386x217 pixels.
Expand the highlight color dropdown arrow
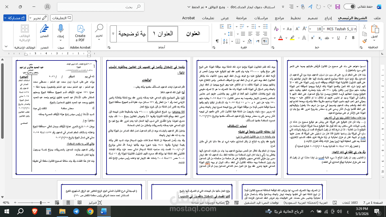[x=286, y=38]
